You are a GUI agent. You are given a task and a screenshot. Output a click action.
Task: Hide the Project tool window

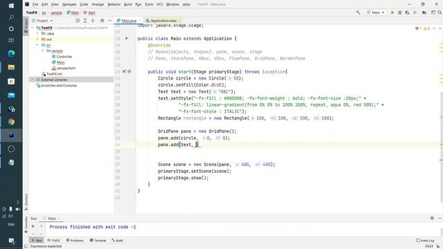coord(109,21)
